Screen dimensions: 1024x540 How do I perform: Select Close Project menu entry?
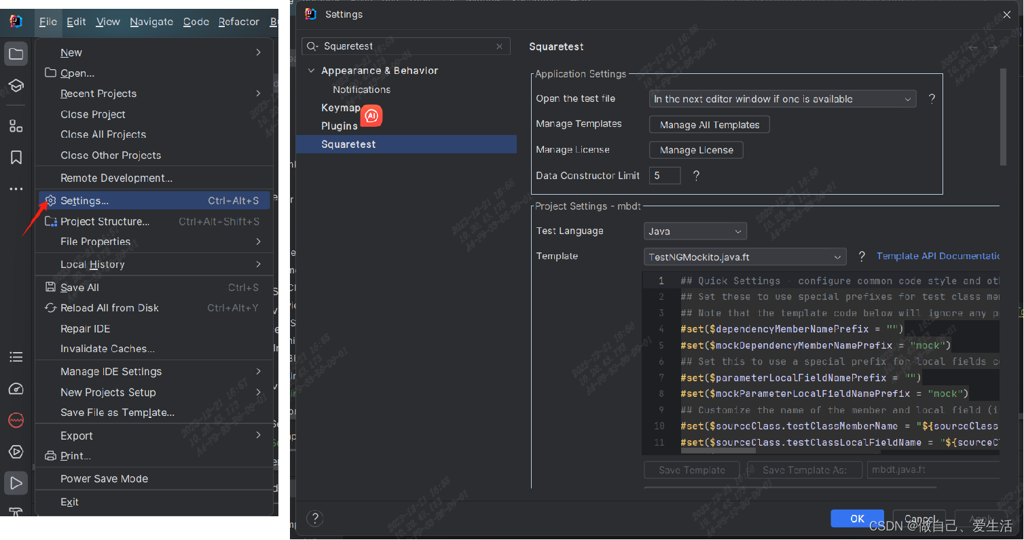pos(154,115)
